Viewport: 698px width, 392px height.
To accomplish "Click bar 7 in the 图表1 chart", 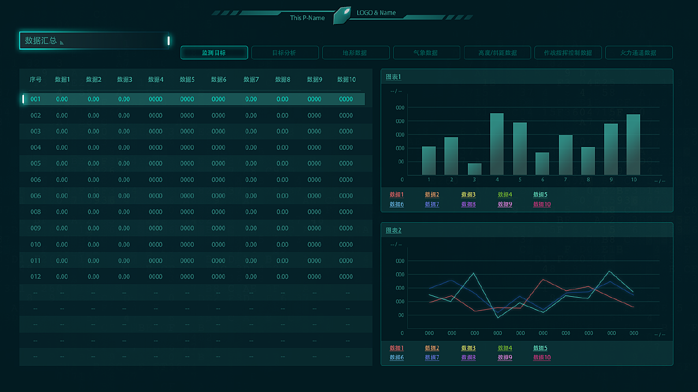I will 565,155.
